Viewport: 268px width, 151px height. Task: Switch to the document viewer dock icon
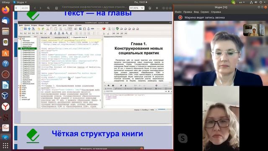(5, 128)
